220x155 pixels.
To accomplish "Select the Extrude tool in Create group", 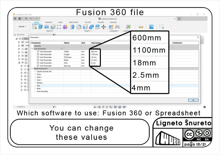I will 40,27.
